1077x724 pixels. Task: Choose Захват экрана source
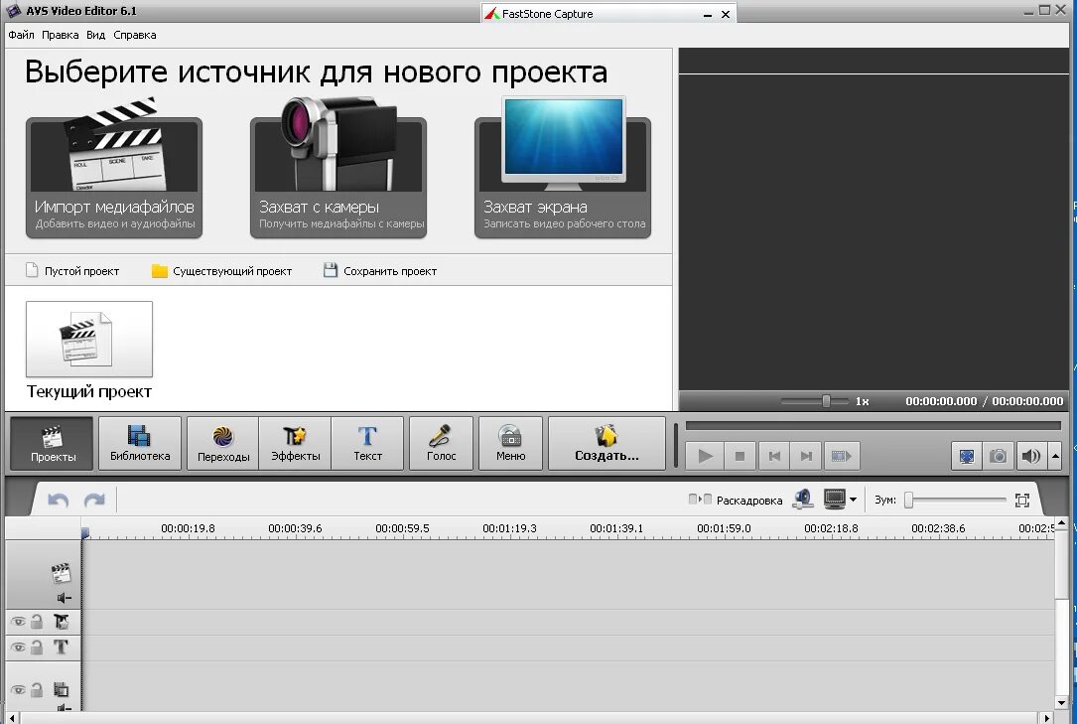(x=563, y=177)
